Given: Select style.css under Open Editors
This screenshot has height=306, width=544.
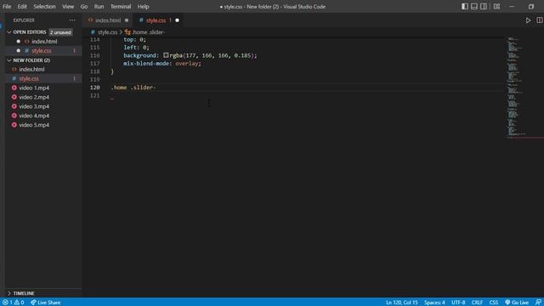Looking at the screenshot, I should click(x=42, y=51).
